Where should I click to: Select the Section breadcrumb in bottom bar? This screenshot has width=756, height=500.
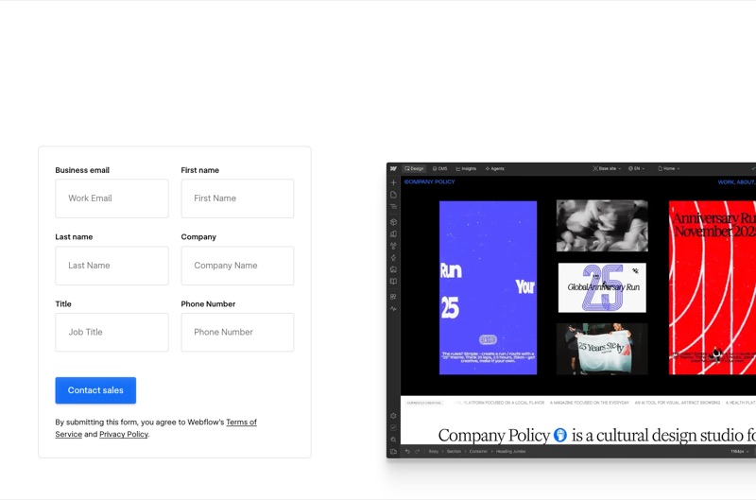tap(454, 451)
